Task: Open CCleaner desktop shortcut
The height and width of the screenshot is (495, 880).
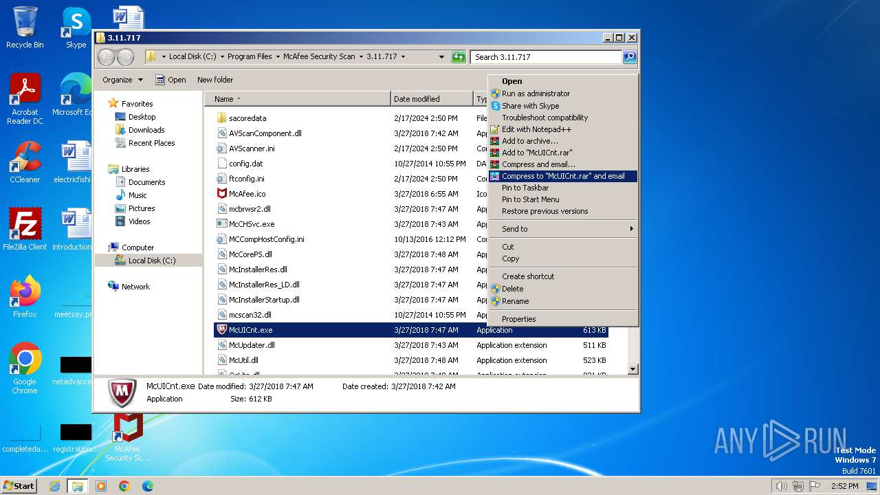Action: click(x=25, y=162)
